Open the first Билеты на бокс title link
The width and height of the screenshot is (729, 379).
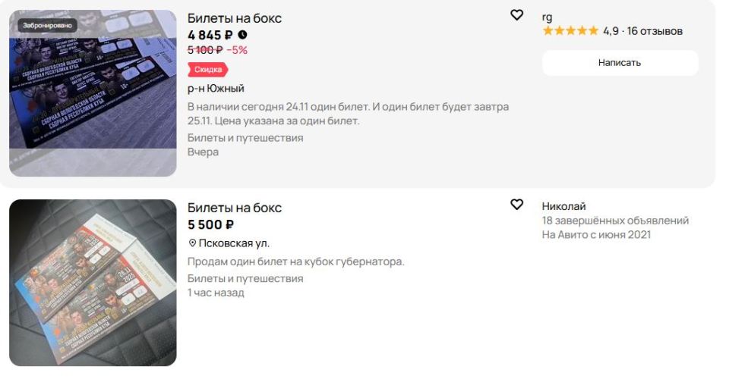point(235,18)
